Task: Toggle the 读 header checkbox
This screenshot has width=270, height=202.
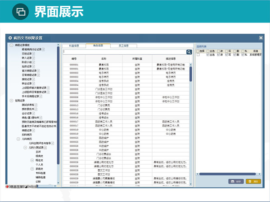Action: tap(218, 51)
